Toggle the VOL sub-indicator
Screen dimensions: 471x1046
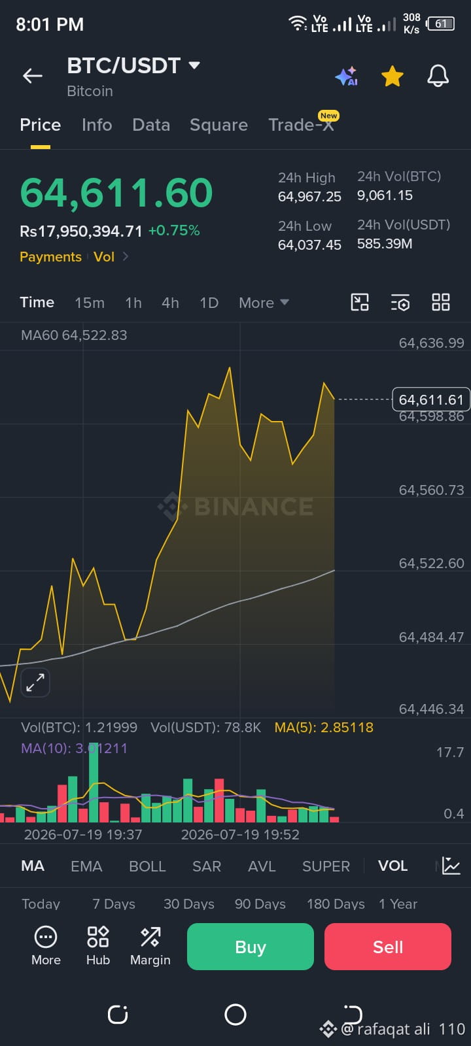click(392, 866)
